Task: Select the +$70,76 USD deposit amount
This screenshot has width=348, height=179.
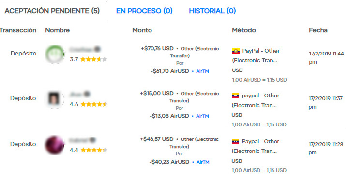Action: 157,48
